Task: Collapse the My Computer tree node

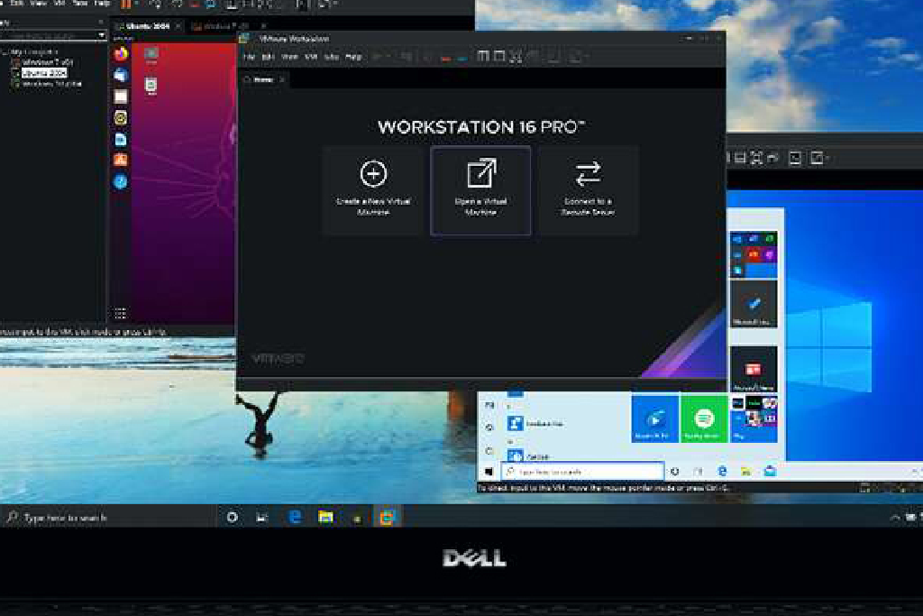Action: 4,51
